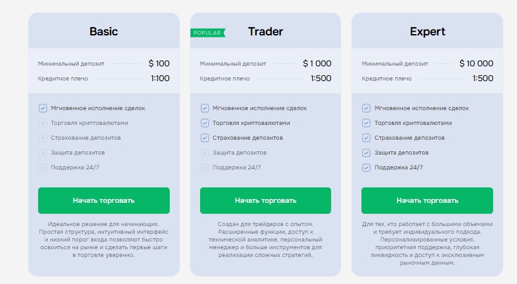
Task: Click the green POPULAR badge
Action: coord(207,32)
